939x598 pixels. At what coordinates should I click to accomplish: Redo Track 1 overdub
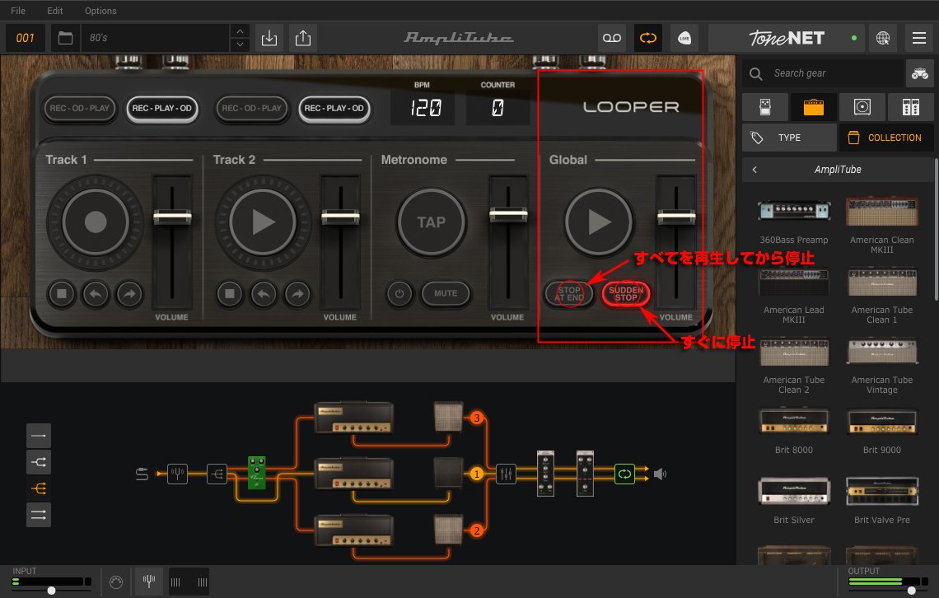129,294
